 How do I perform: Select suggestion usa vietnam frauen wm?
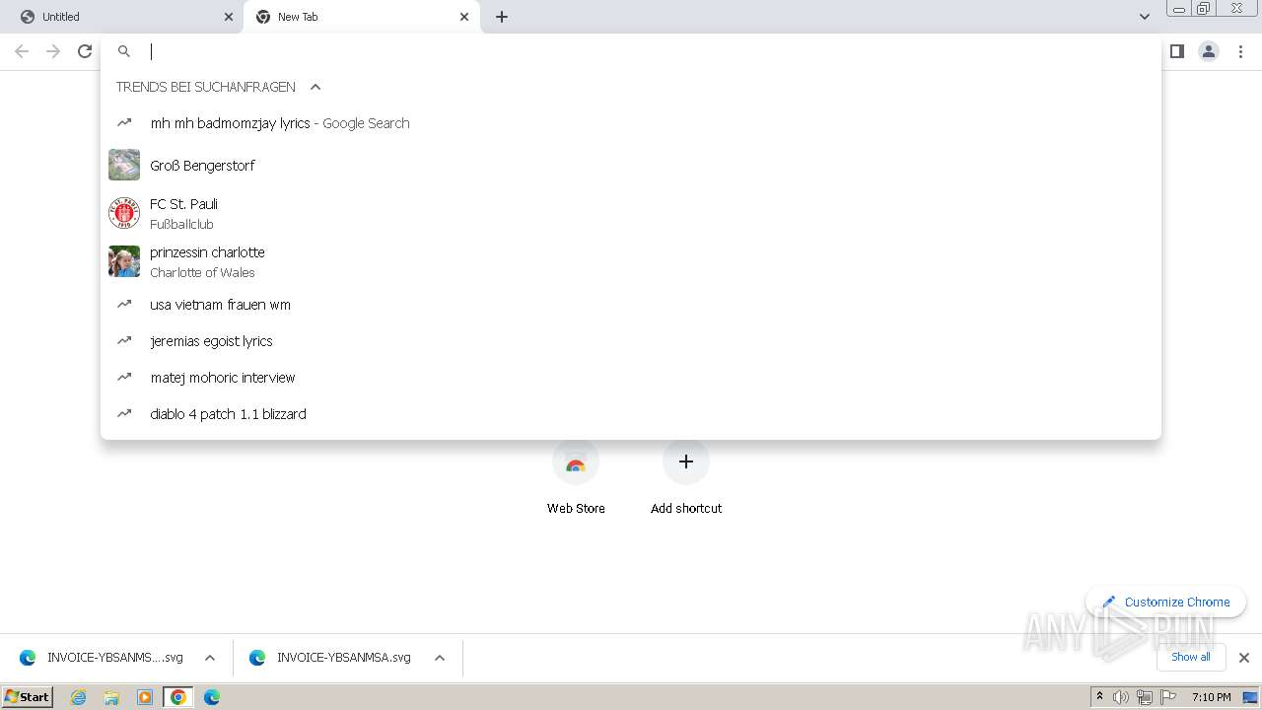[631, 305]
